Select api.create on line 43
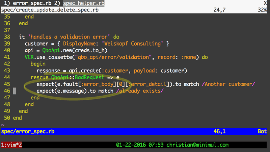The height and width of the screenshot is (152, 270). click(x=84, y=71)
